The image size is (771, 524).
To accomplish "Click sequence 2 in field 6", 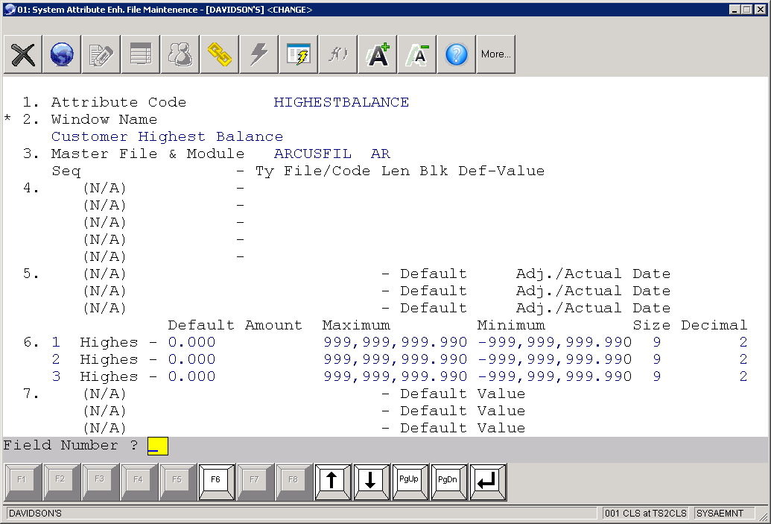I will pos(56,360).
